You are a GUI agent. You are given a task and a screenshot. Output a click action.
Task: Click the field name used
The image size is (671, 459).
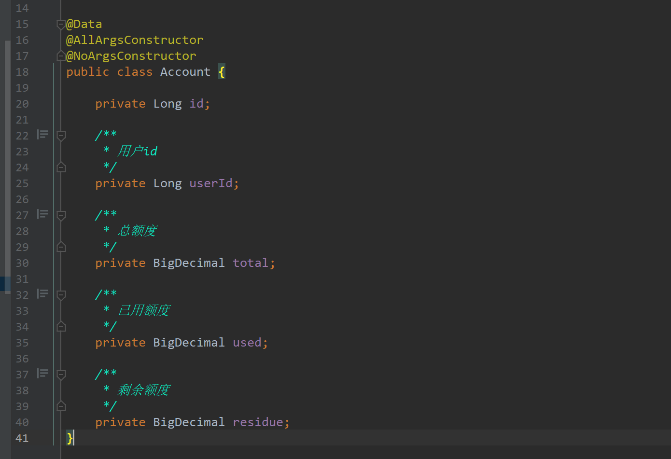247,343
